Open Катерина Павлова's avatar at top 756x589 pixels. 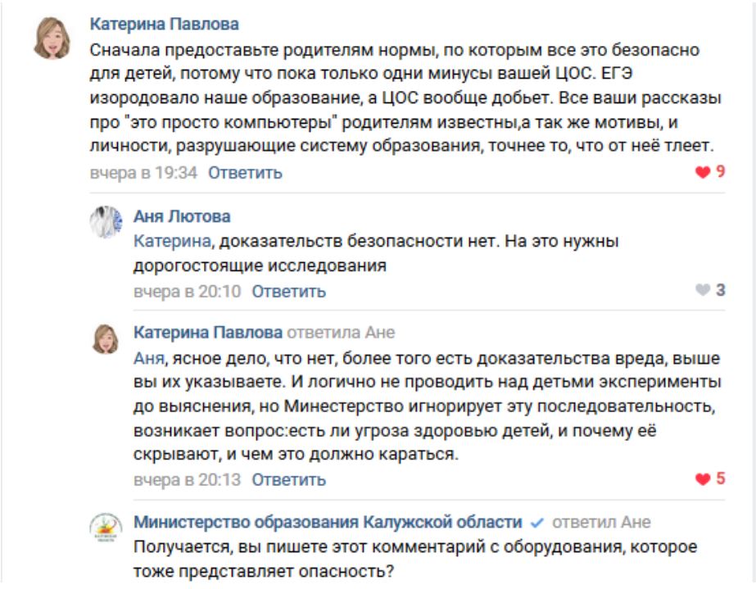tap(52, 39)
